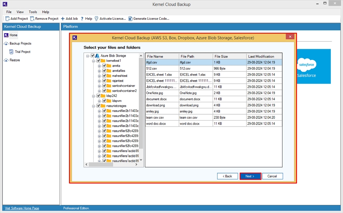This screenshot has height=213, width=343.
Task: Click the Trial Project document icon
Action: [x=11, y=52]
